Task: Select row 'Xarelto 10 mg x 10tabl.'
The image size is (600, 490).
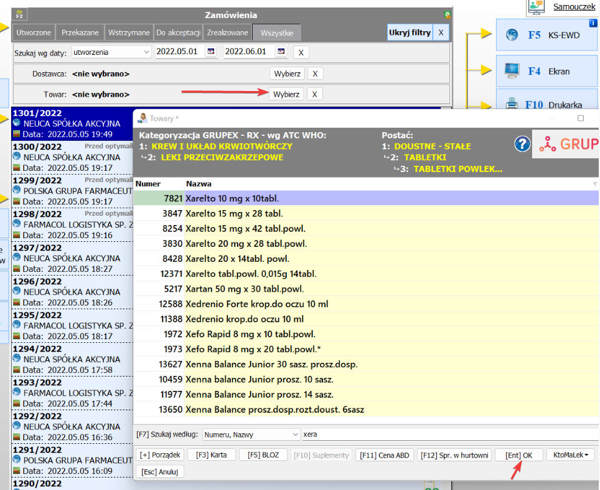Action: (366, 198)
